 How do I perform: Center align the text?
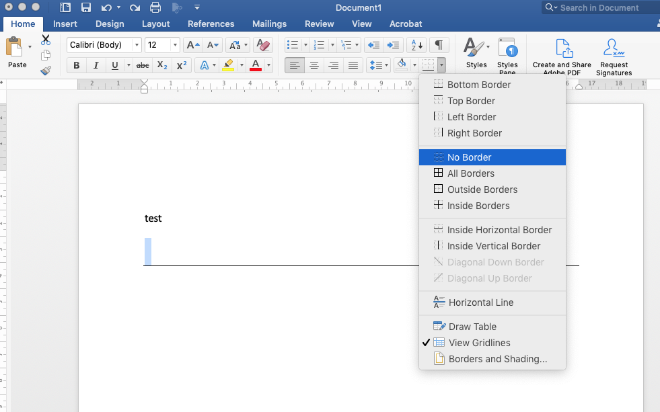pos(314,65)
